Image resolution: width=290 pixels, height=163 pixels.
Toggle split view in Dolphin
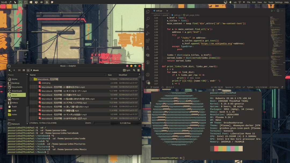[x=126, y=70]
